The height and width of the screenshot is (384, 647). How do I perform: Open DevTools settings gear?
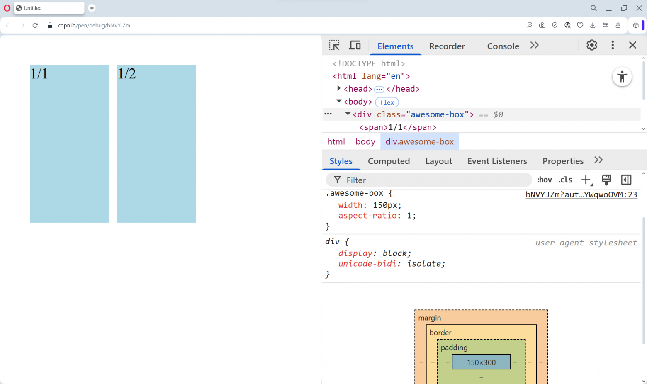pyautogui.click(x=591, y=45)
